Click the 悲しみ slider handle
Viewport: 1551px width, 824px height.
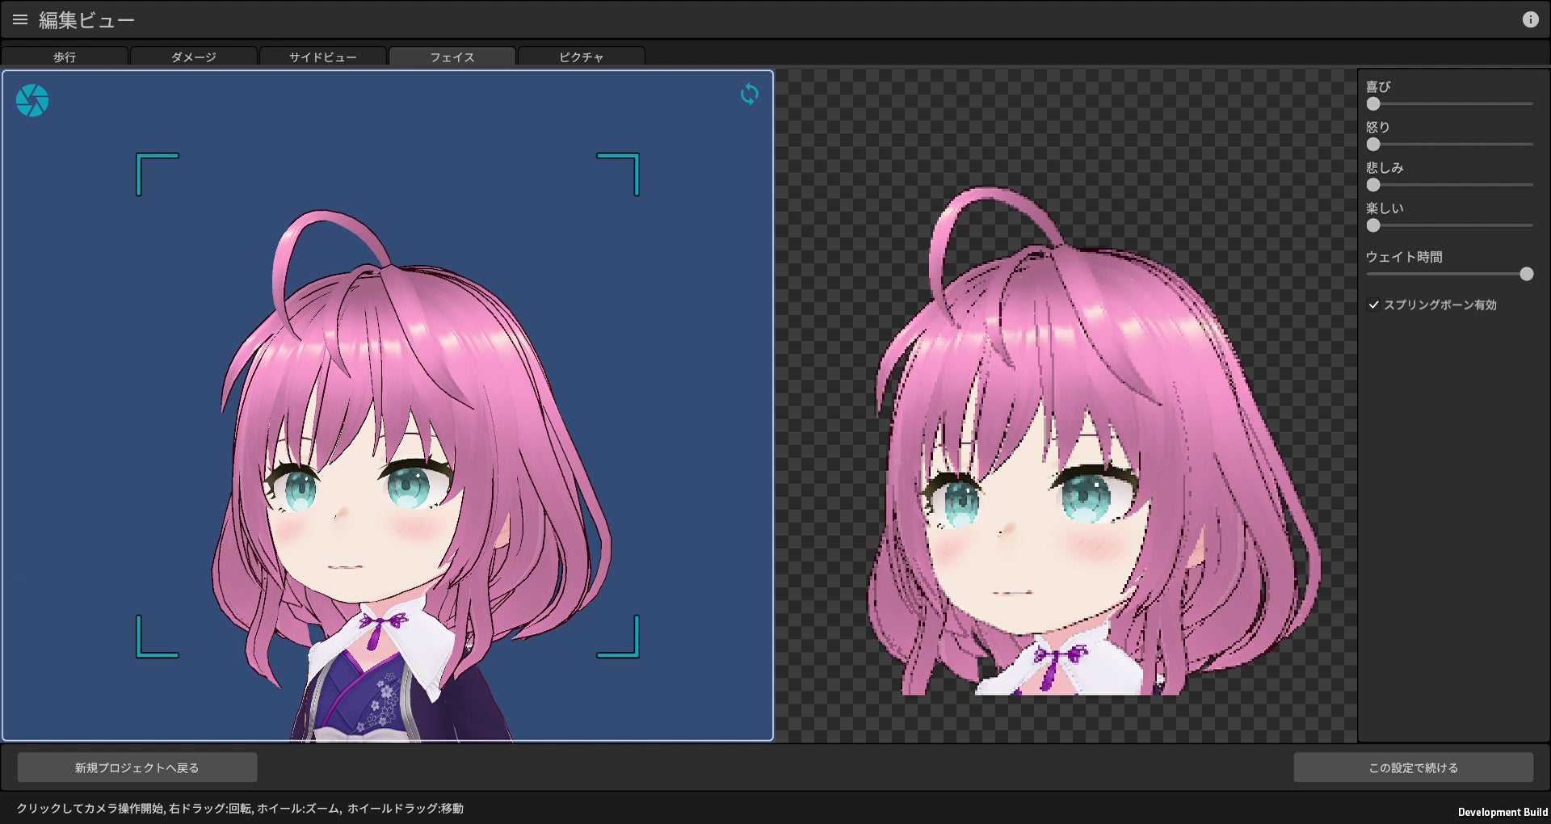point(1373,185)
